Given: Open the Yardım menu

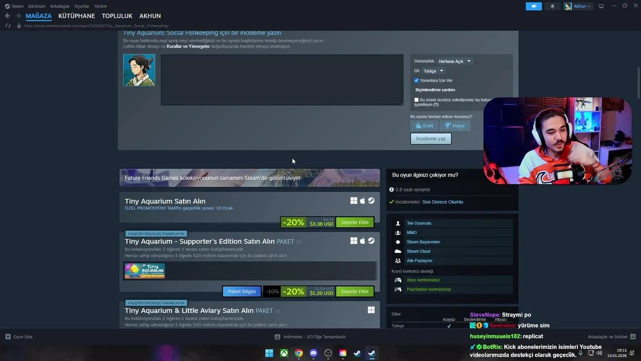Looking at the screenshot, I should pos(100,6).
